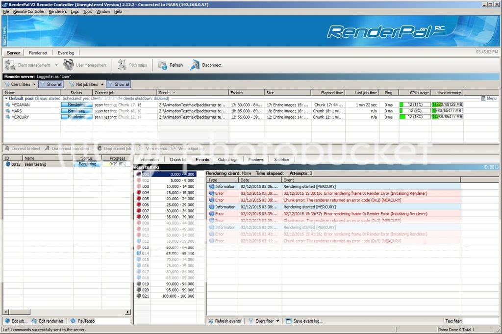
Task: Click the Drop current job icon
Action: click(99, 148)
